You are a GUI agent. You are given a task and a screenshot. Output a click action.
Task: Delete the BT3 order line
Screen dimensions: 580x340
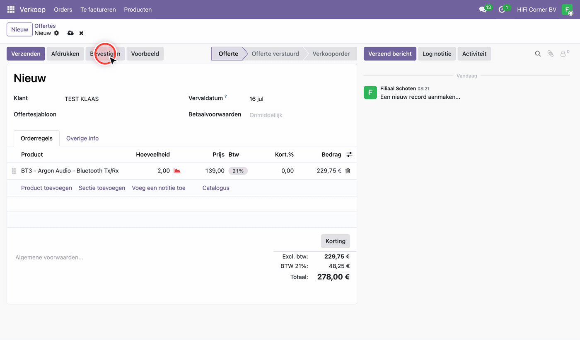348,171
